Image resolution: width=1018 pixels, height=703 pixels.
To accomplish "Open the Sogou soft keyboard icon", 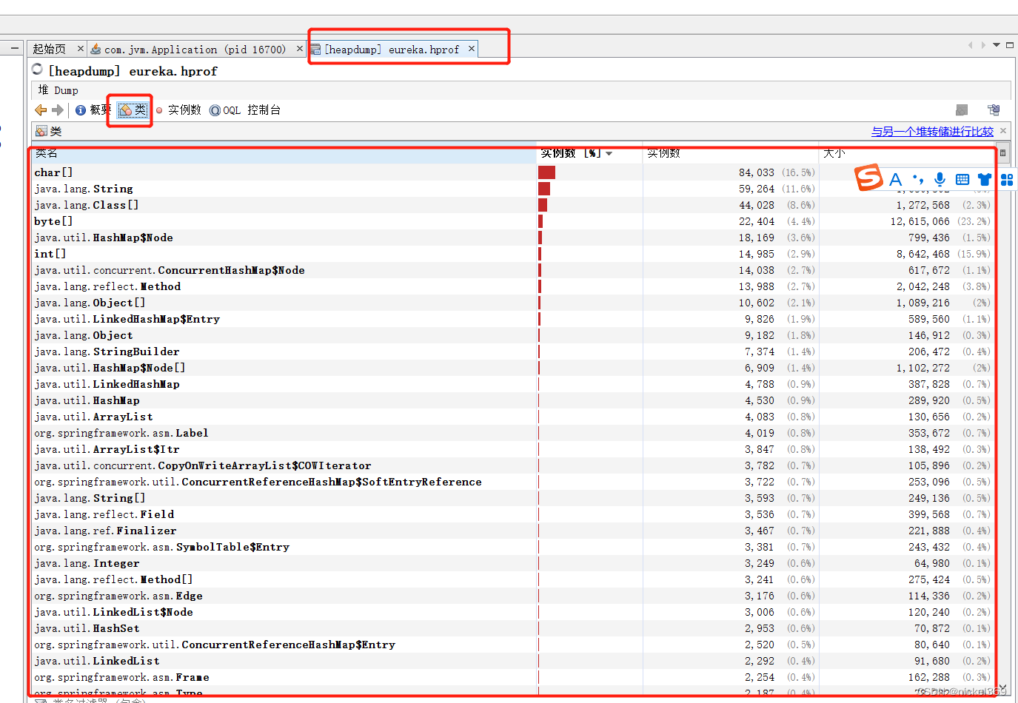I will coord(962,179).
